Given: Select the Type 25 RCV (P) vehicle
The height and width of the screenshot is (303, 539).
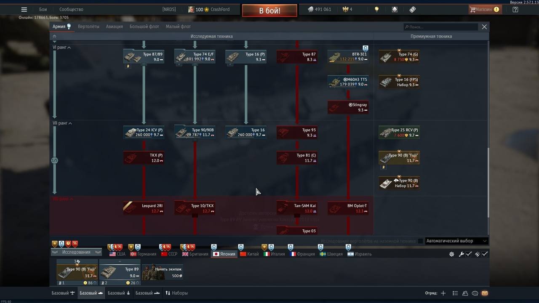Looking at the screenshot, I should pos(399,133).
